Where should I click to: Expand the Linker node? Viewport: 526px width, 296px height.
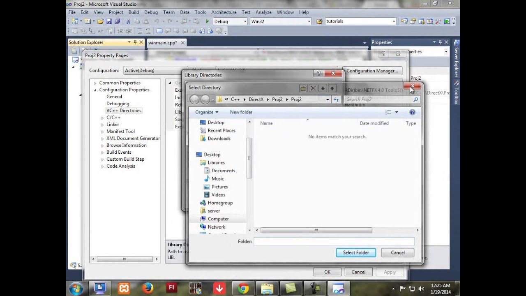click(102, 125)
